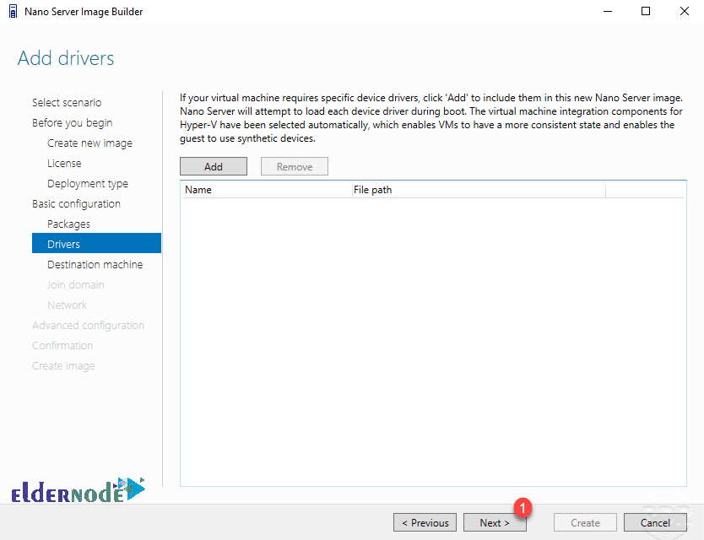Close the Nano Server Image Builder window
Viewport: 704px width, 540px height.
(685, 11)
